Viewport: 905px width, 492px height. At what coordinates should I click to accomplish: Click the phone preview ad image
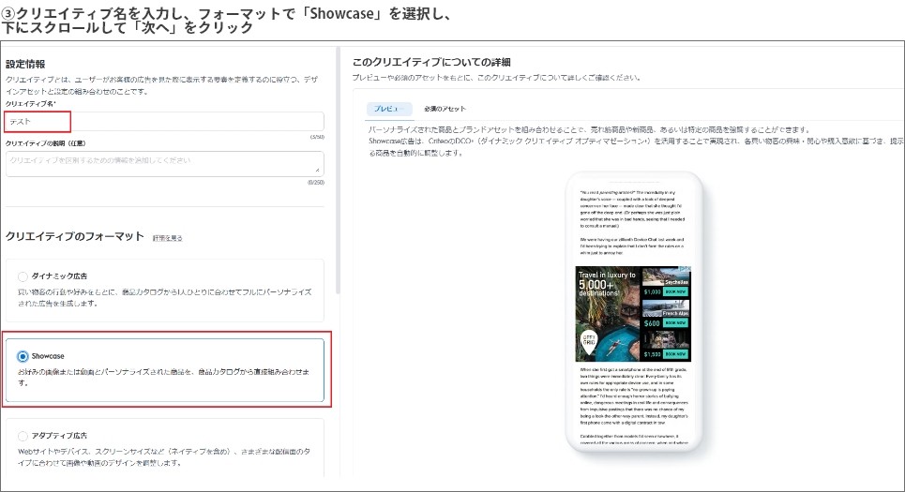633,314
